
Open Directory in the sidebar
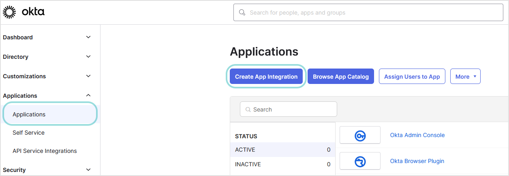(x=15, y=57)
